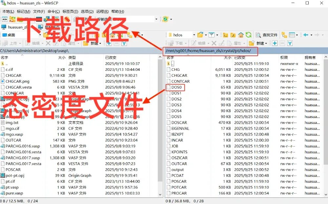Click the 查找文件 button
The width and height of the screenshot is (328, 204).
[x=267, y=35]
